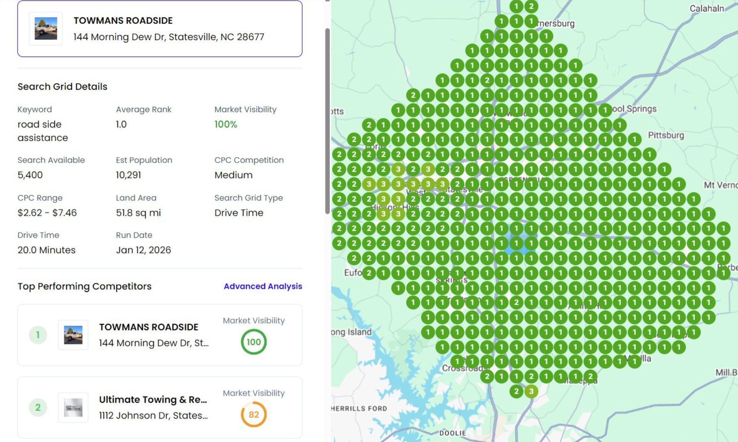Click the TOWMANS ROADSIDE truck photo
Image resolution: width=738 pixels, height=442 pixels.
pyautogui.click(x=45, y=28)
